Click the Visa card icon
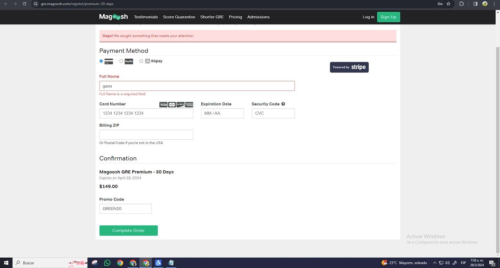 (x=163, y=105)
